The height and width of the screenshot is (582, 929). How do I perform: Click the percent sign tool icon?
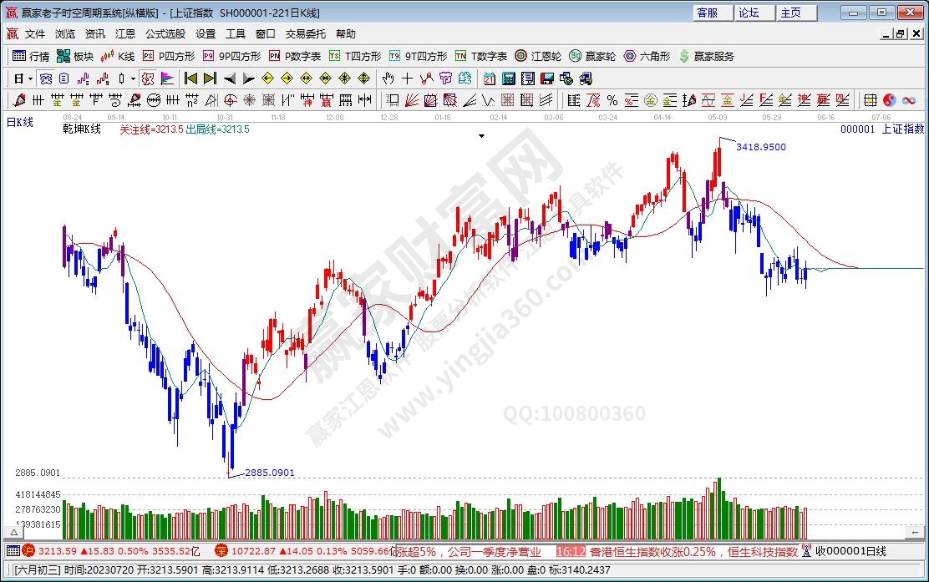(x=612, y=100)
